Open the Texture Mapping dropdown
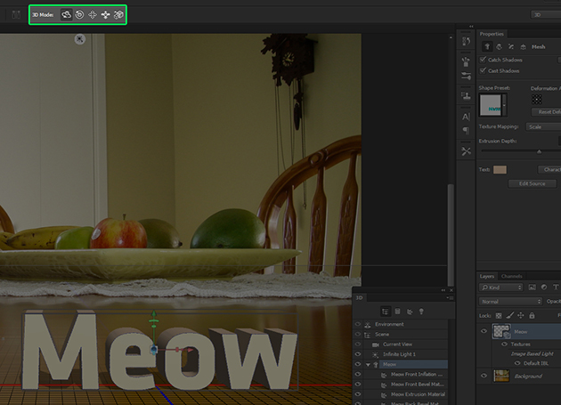The height and width of the screenshot is (405, 561). coord(543,126)
